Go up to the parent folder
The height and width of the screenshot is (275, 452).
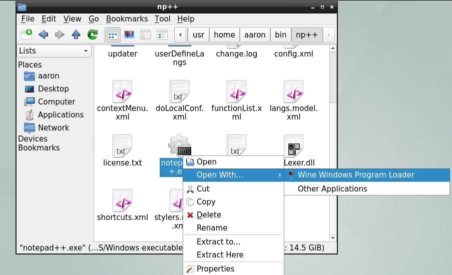[76, 34]
